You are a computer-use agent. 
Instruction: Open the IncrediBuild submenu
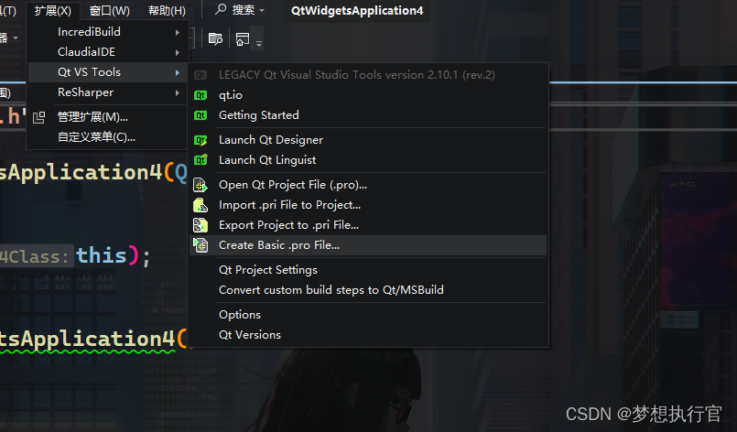point(108,32)
